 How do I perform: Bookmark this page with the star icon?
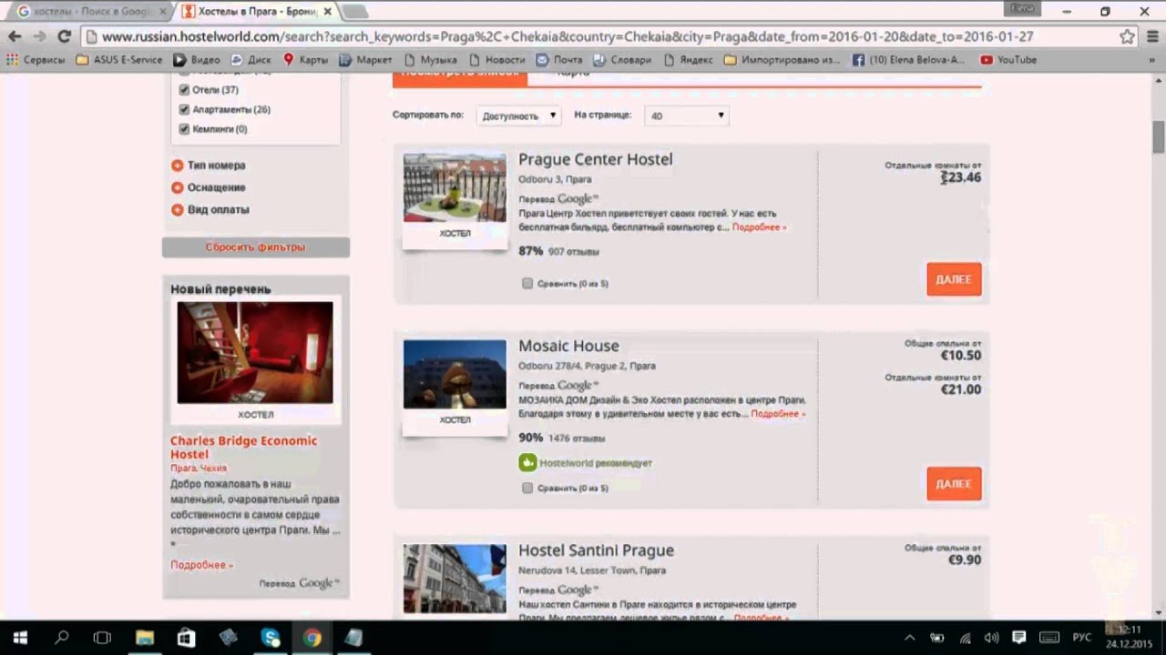point(1127,36)
